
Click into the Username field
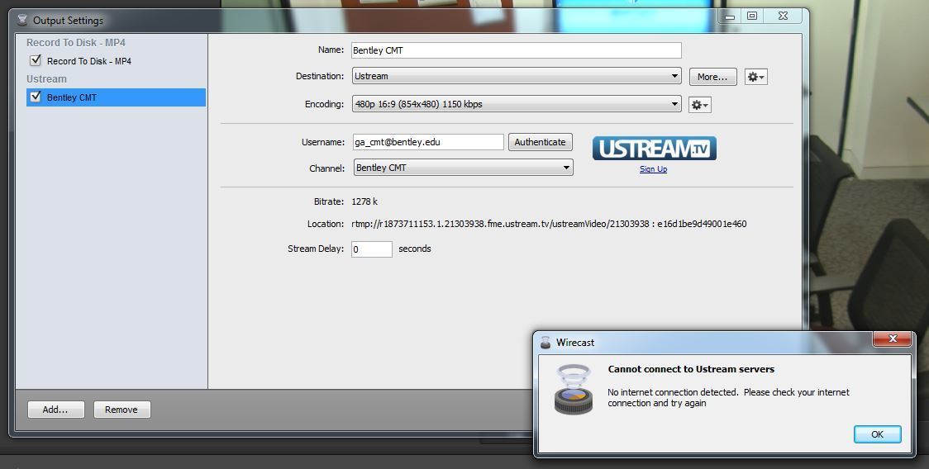coord(428,142)
